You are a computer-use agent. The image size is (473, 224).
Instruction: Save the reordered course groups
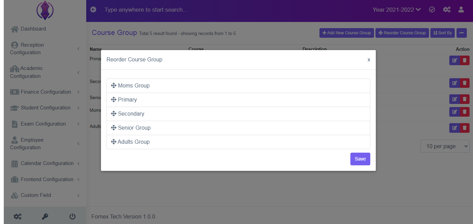(360, 159)
